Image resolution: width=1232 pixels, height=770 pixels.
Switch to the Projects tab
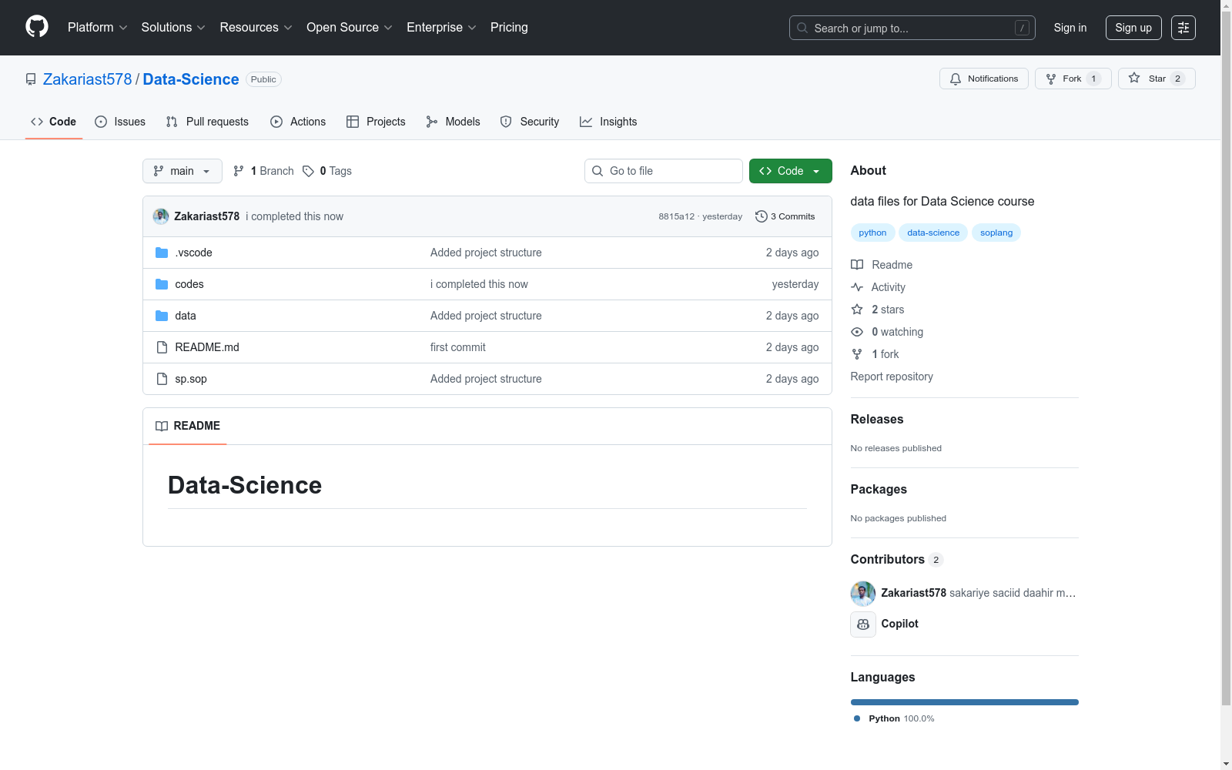coord(376,122)
